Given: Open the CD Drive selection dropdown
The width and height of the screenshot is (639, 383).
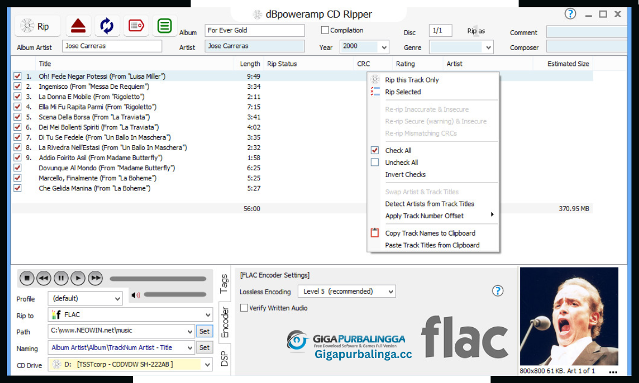Looking at the screenshot, I should pos(207,364).
